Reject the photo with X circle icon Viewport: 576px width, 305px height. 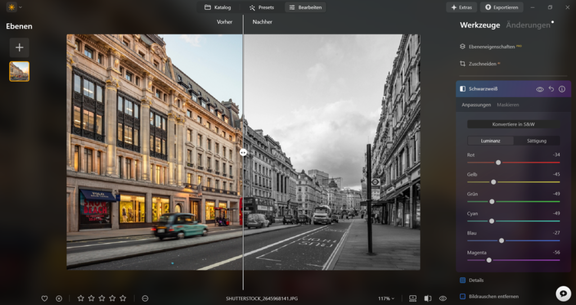[58, 298]
